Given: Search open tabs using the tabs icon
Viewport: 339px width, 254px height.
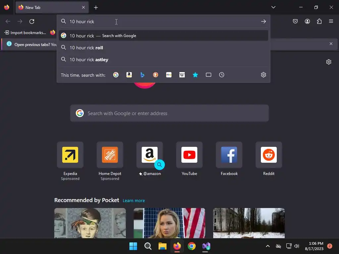Looking at the screenshot, I should [x=209, y=75].
